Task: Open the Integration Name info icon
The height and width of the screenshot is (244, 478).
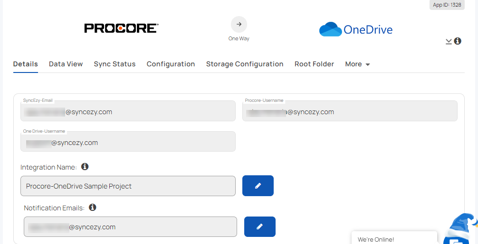Action: 85,166
